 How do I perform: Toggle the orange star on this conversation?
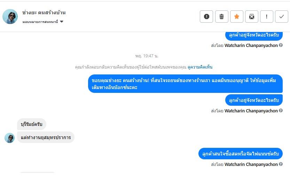237,16
